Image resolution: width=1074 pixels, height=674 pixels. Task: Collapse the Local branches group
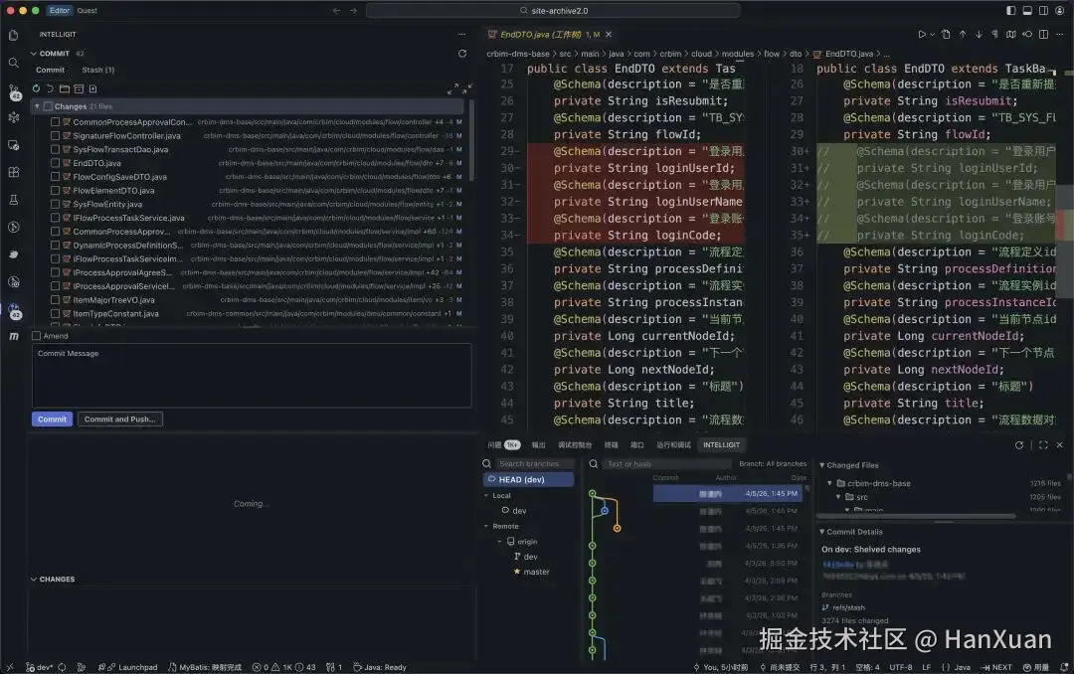click(x=486, y=495)
